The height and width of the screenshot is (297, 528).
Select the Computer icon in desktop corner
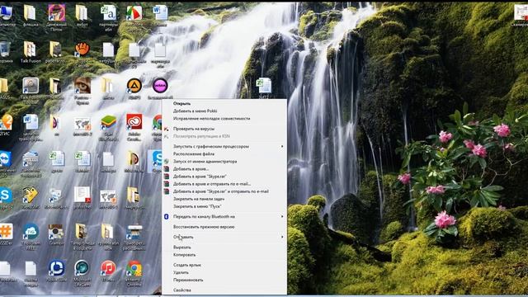(6, 13)
